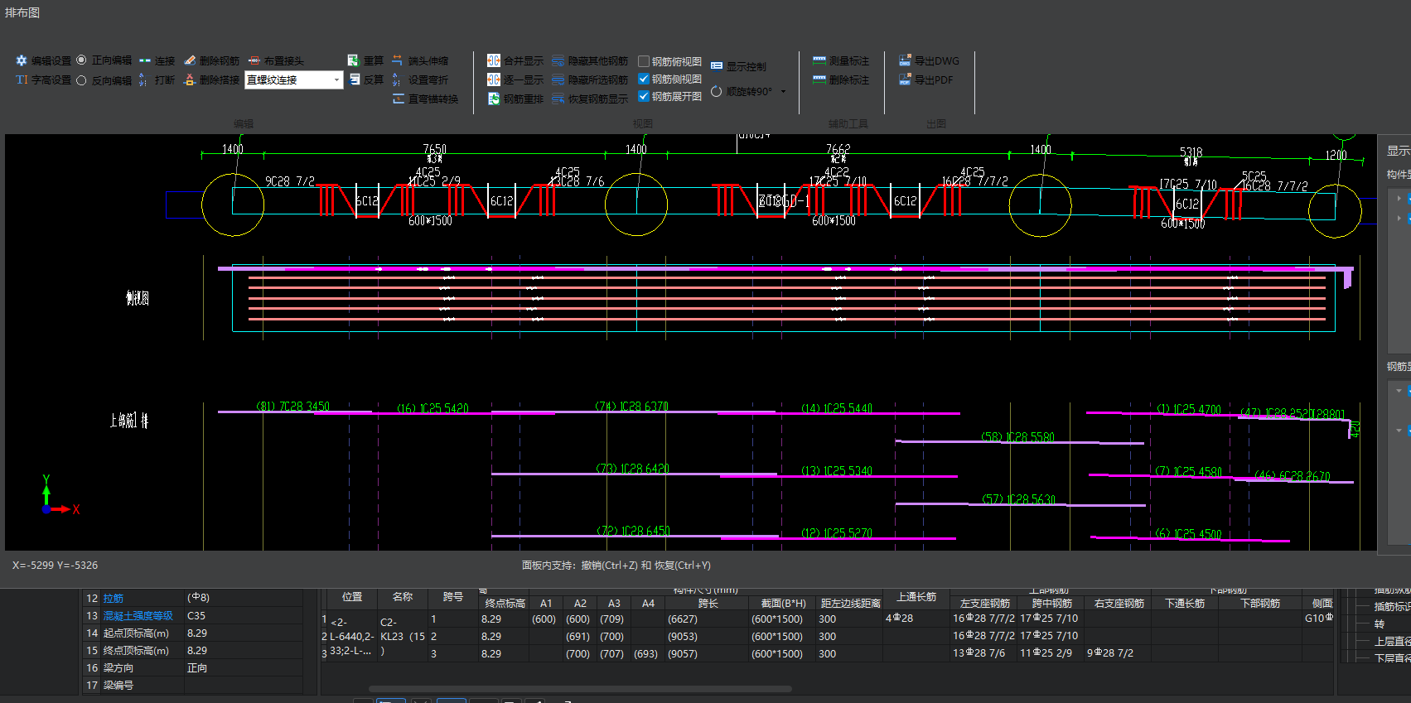Viewport: 1411px width, 703px height.
Task: Click 直弯锚转换 anchor conversion tool
Action: coord(425,99)
